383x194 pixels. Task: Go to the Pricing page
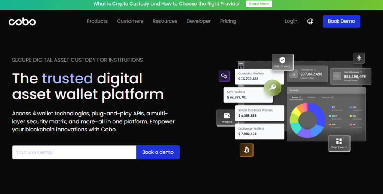tap(228, 21)
